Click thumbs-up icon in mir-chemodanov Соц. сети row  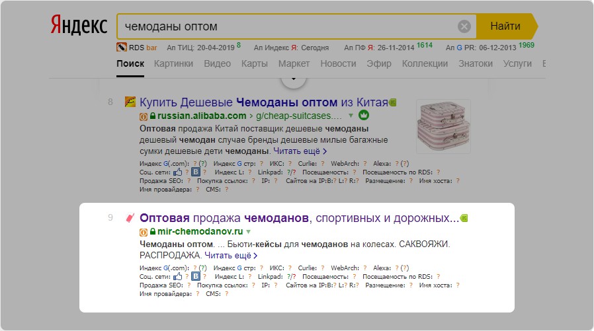178,277
